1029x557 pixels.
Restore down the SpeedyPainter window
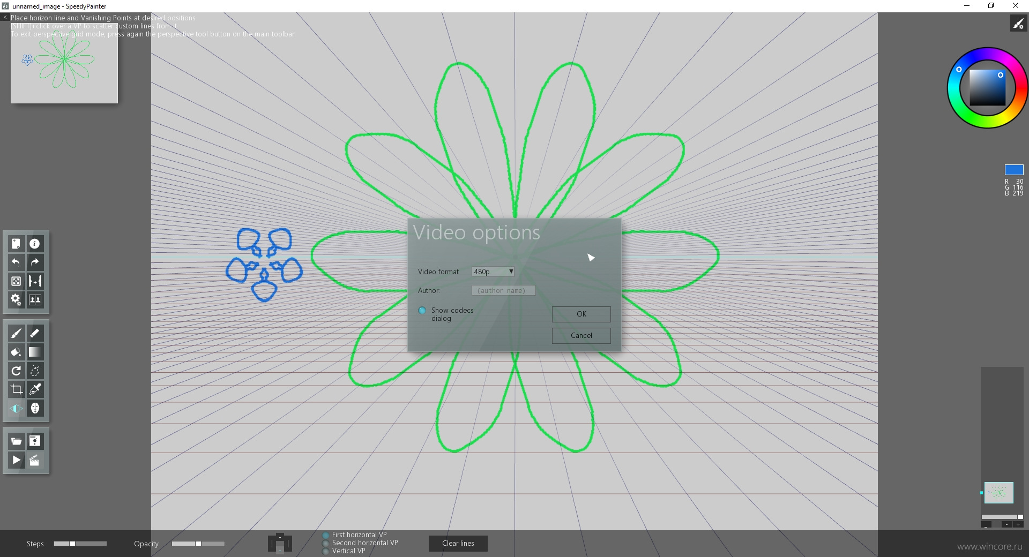click(991, 6)
